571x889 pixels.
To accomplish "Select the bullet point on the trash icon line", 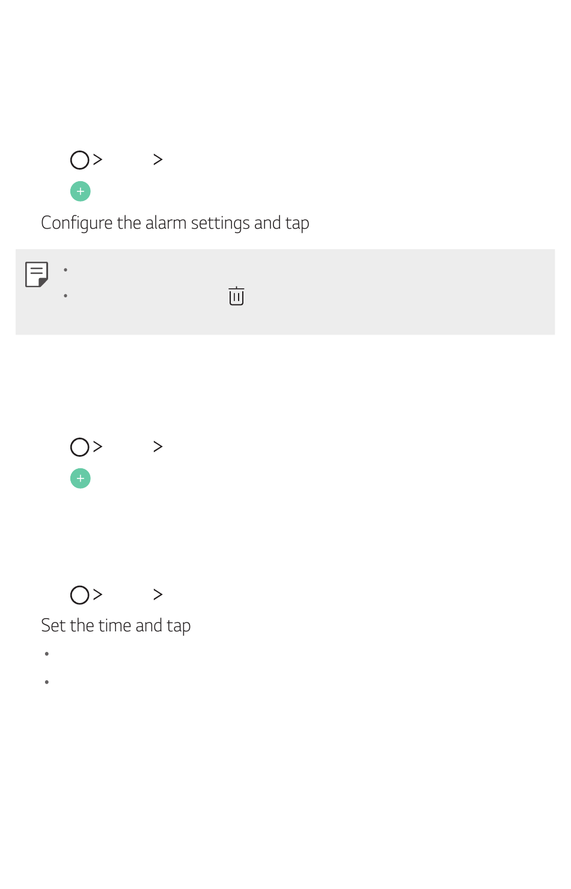I will pos(66,296).
